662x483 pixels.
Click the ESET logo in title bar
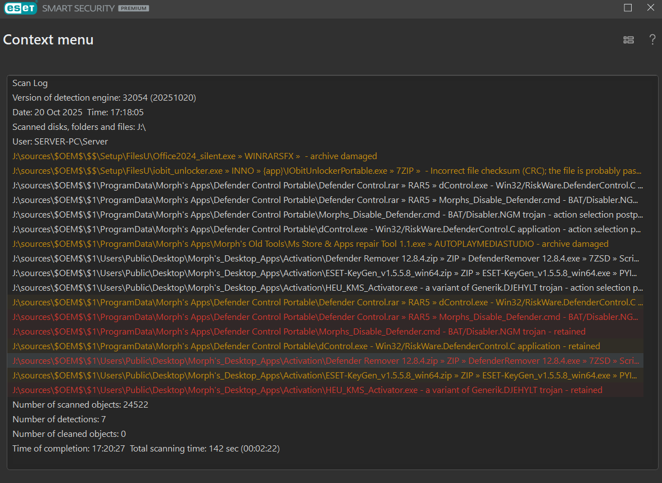click(21, 8)
